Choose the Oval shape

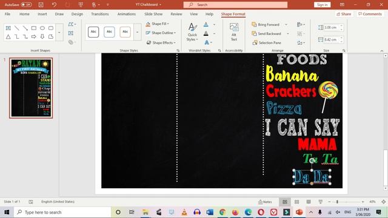[42, 28]
